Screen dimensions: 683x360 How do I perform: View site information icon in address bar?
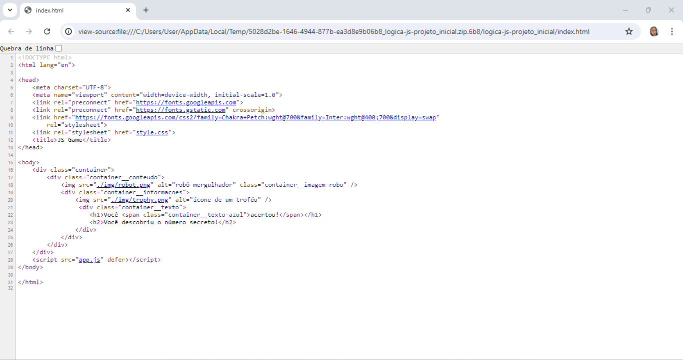pyautogui.click(x=69, y=31)
